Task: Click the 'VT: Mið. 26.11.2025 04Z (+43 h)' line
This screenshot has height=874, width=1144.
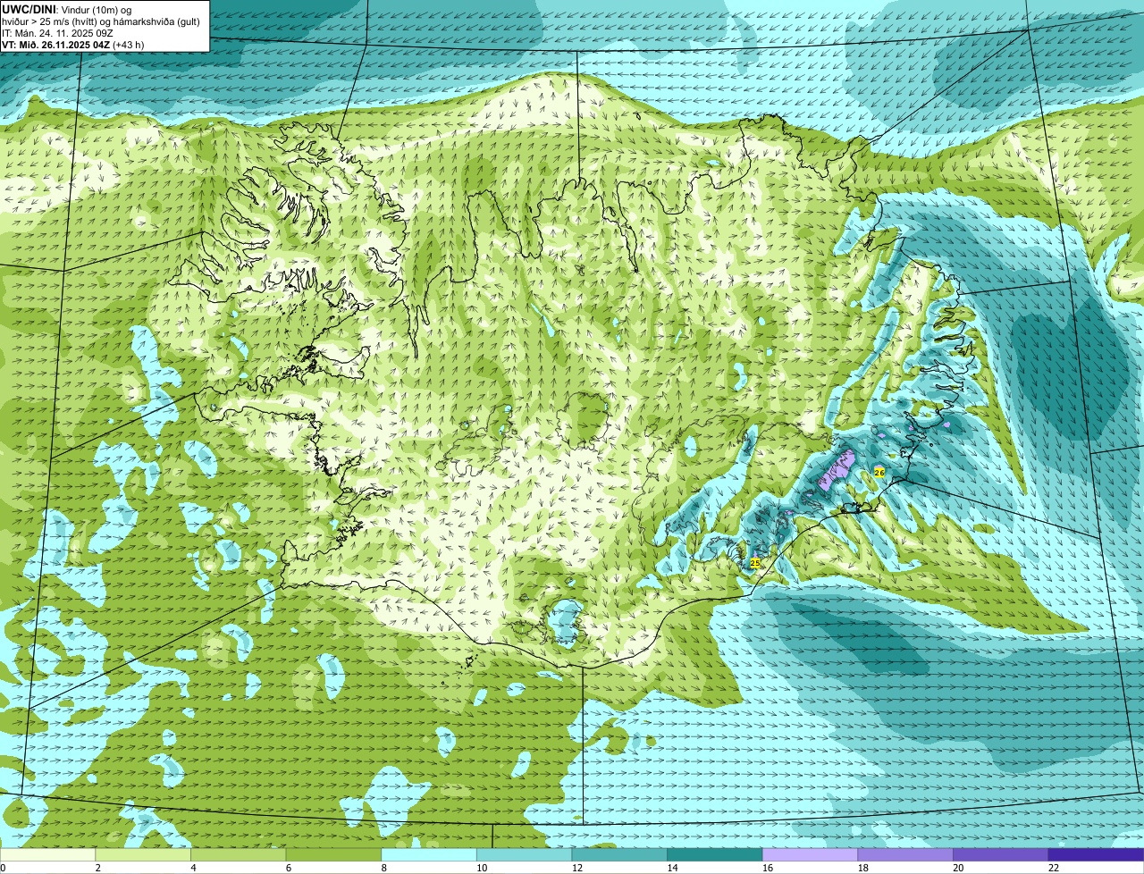Action: [x=72, y=45]
